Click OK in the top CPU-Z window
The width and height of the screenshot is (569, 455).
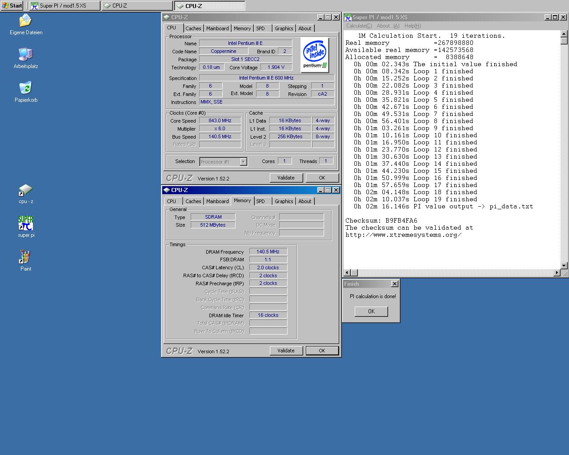click(x=322, y=178)
